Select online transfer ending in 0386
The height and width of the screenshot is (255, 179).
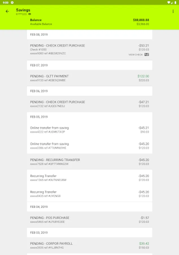click(89, 146)
